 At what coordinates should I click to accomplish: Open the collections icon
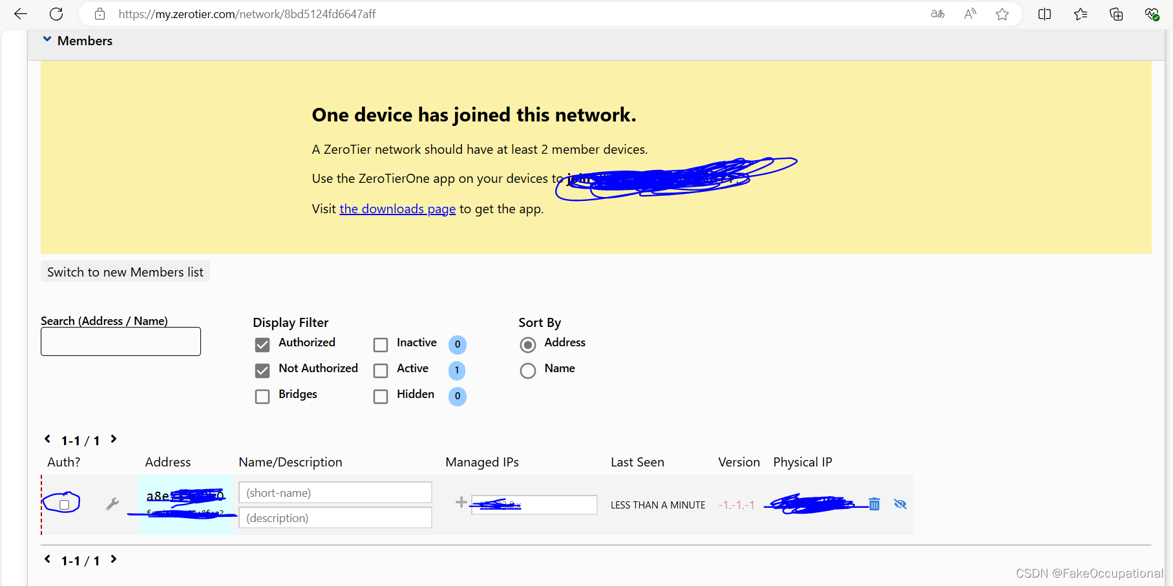tap(1116, 14)
